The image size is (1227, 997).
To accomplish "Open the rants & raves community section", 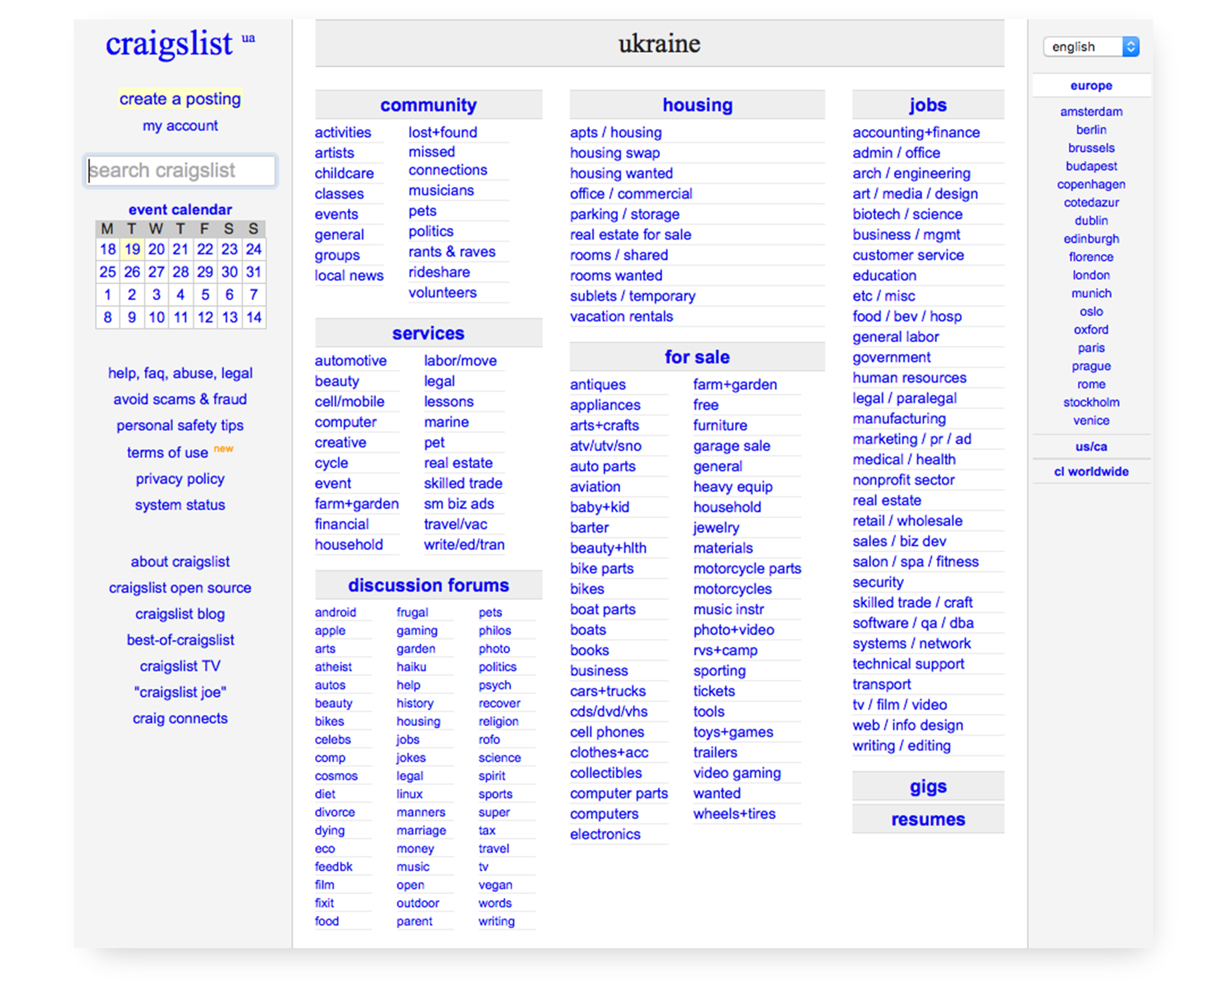I will pyautogui.click(x=452, y=252).
